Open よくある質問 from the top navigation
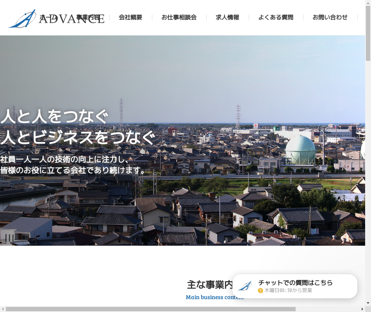The width and height of the screenshot is (371, 312). (276, 17)
